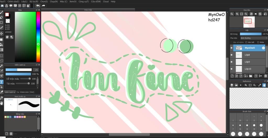Click the Undo arrow
The width and height of the screenshot is (268, 138).
pos(38,6)
